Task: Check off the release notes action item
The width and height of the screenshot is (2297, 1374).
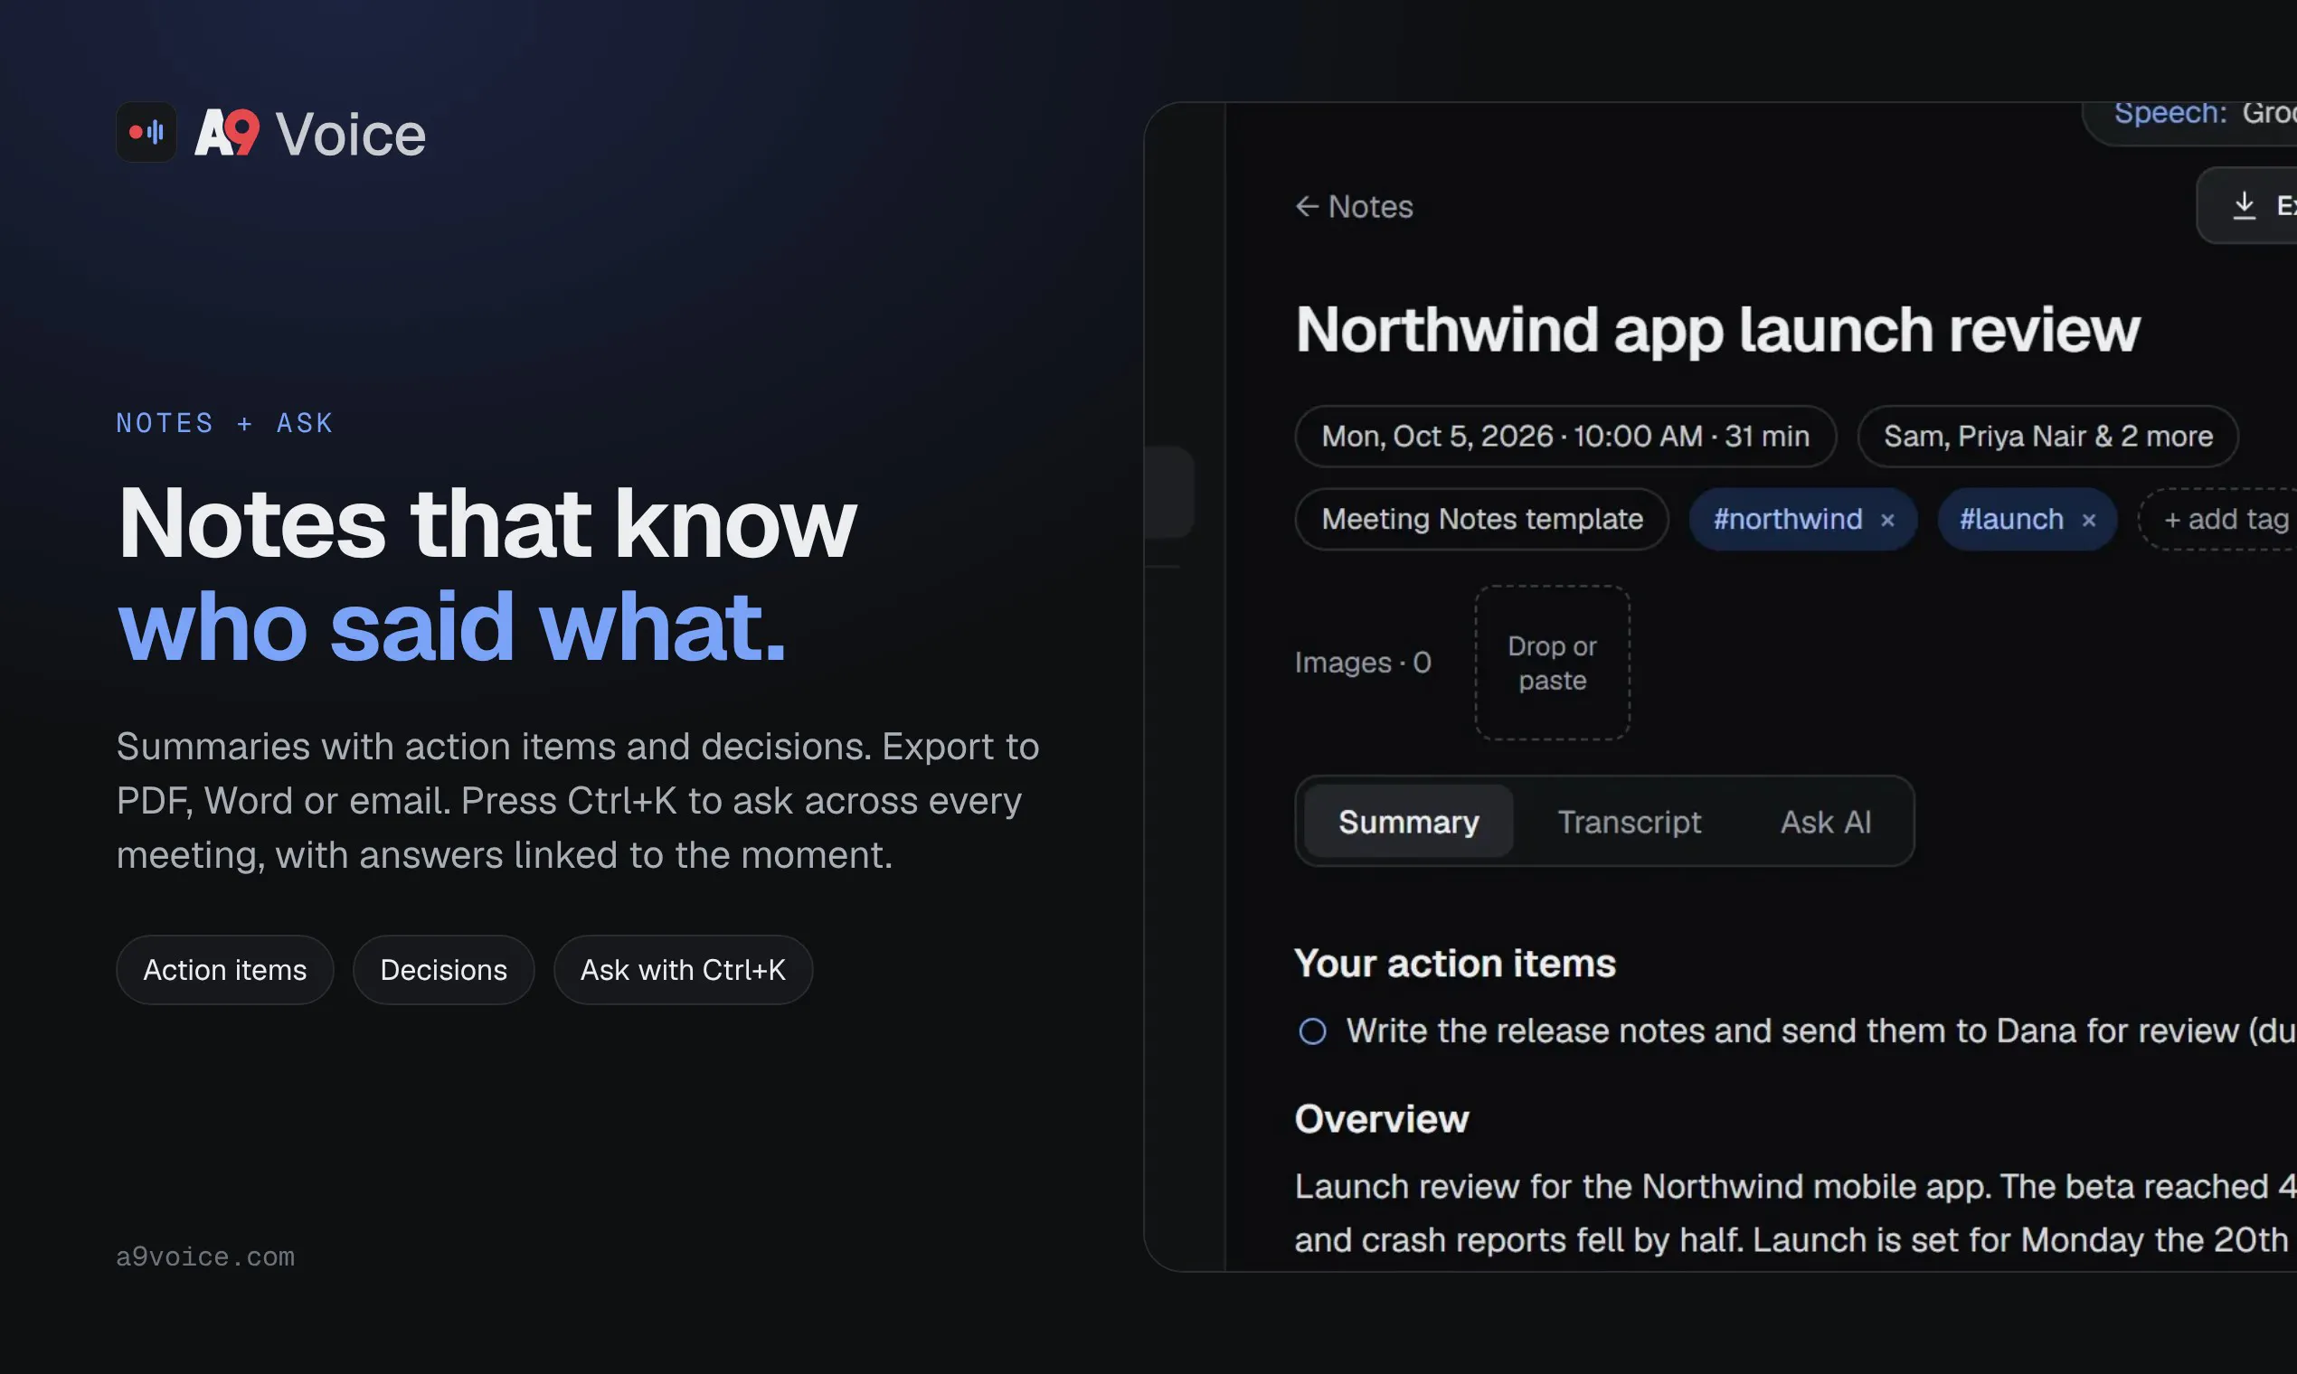Action: coord(1312,1031)
